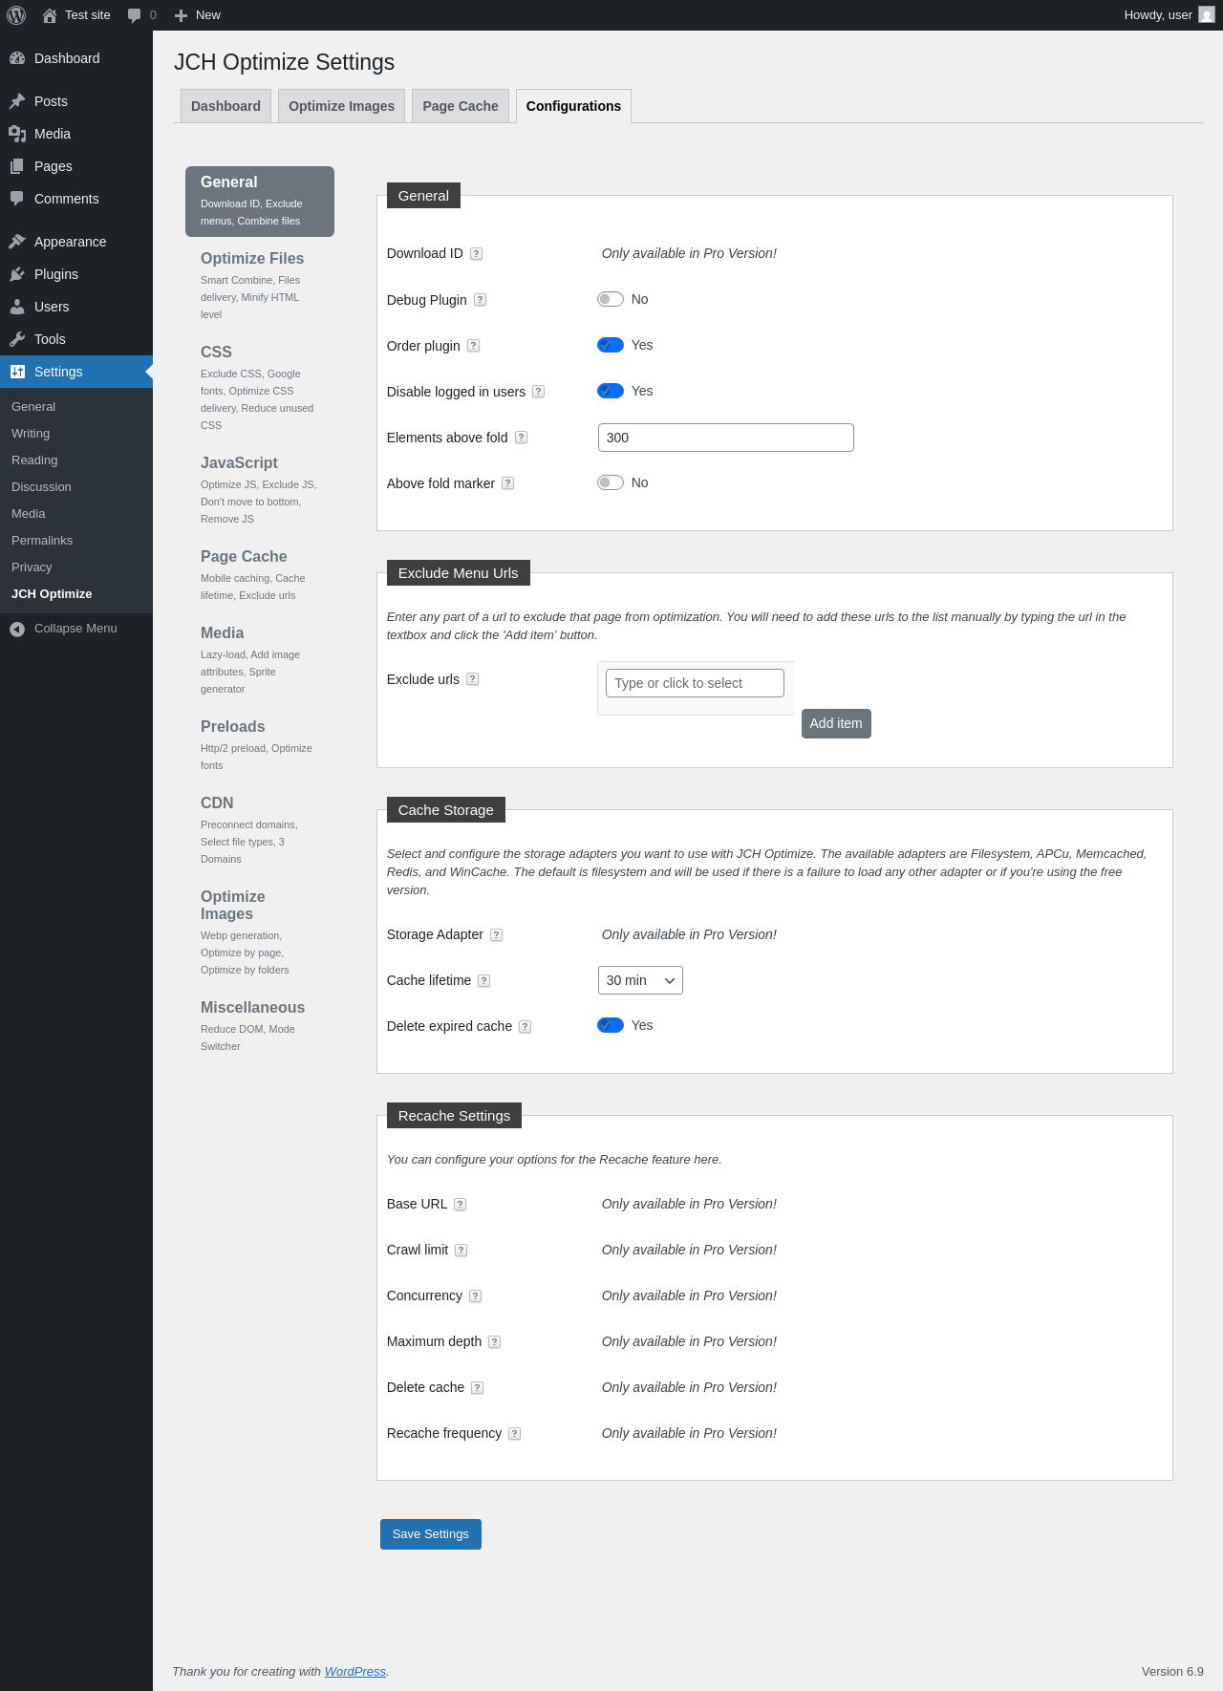Viewport: 1223px width, 1691px height.
Task: Open the Page Cache section in side menu
Action: [260, 574]
